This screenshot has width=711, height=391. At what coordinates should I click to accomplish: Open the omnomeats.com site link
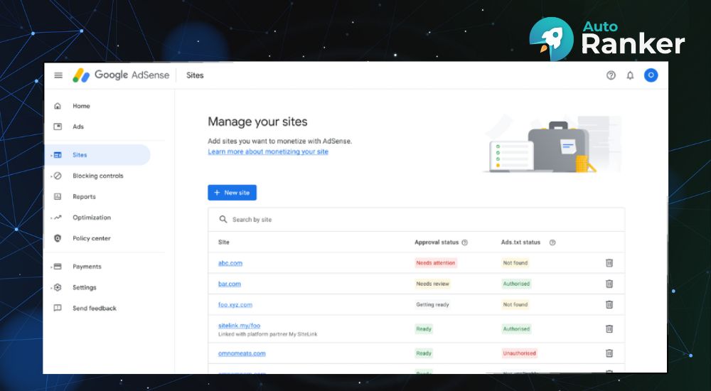pos(242,353)
